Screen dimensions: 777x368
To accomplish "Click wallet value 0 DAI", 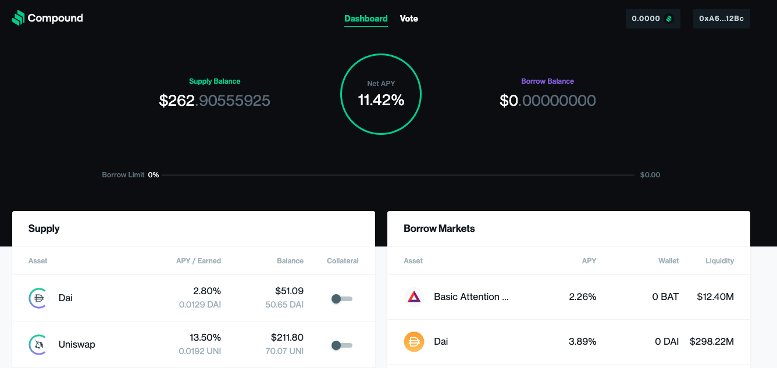I will pyautogui.click(x=667, y=341).
